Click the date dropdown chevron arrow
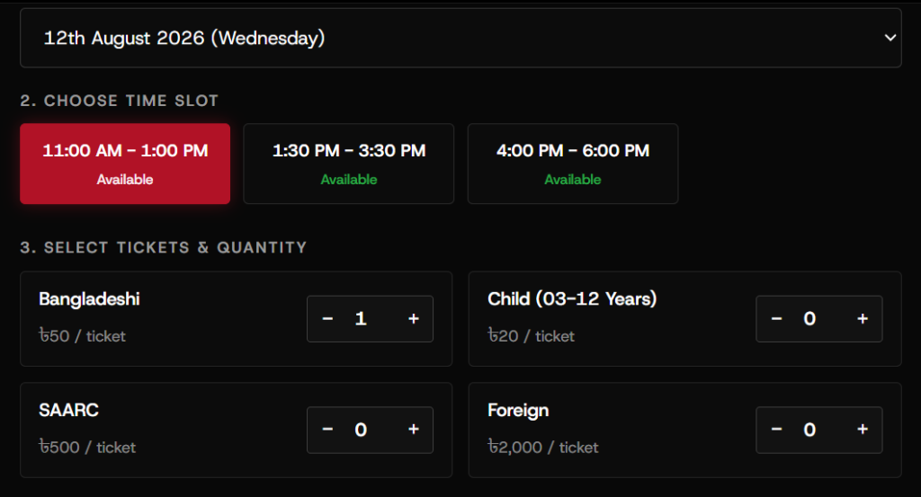The height and width of the screenshot is (497, 921). [x=890, y=38]
